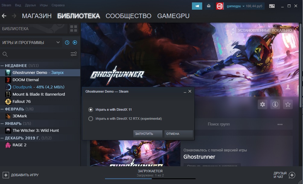This screenshot has height=184, width=303.
Task: Click the БИБЛИОТЕКА home header button
Action: click(x=34, y=29)
